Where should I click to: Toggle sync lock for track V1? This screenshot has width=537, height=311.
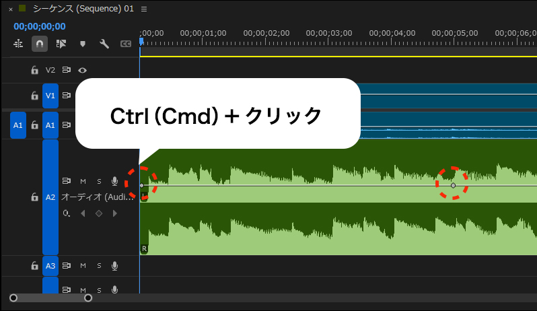(67, 95)
